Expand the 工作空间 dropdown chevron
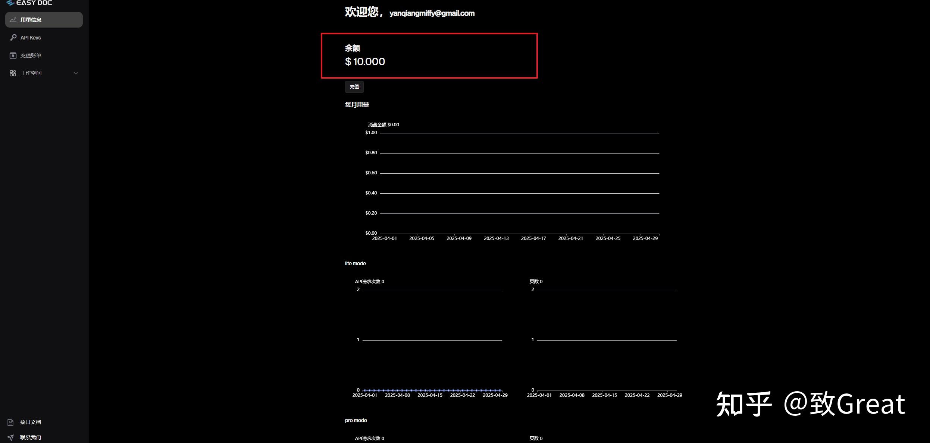Screen dimensions: 930x443 click(76, 73)
